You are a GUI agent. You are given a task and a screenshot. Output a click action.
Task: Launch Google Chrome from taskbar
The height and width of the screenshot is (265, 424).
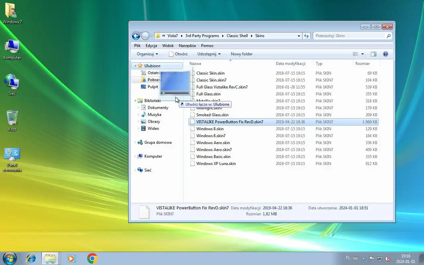click(x=92, y=258)
